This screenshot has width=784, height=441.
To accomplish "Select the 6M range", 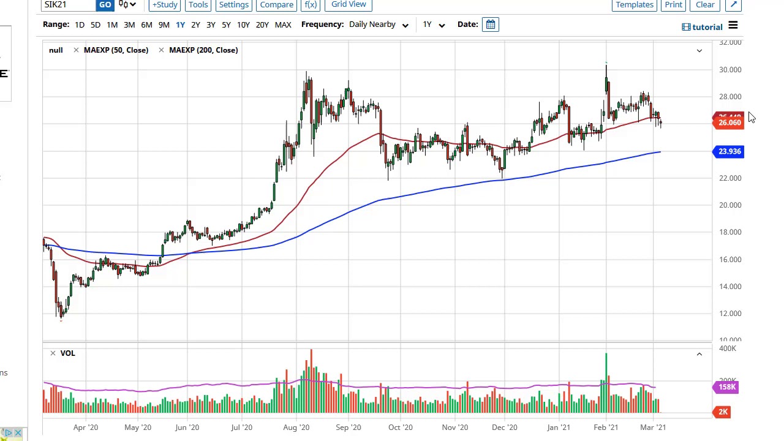I will point(146,24).
